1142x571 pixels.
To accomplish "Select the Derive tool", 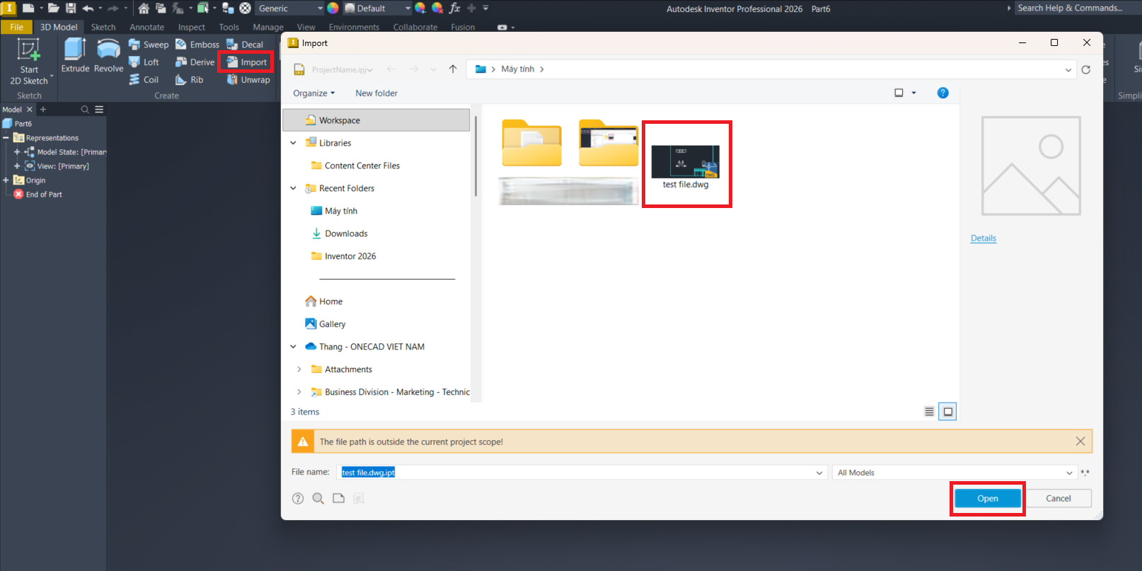I will [x=195, y=62].
